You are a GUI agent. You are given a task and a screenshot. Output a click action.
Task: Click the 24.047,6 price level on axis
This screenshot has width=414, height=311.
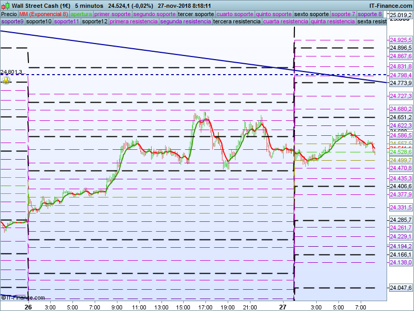point(401,288)
